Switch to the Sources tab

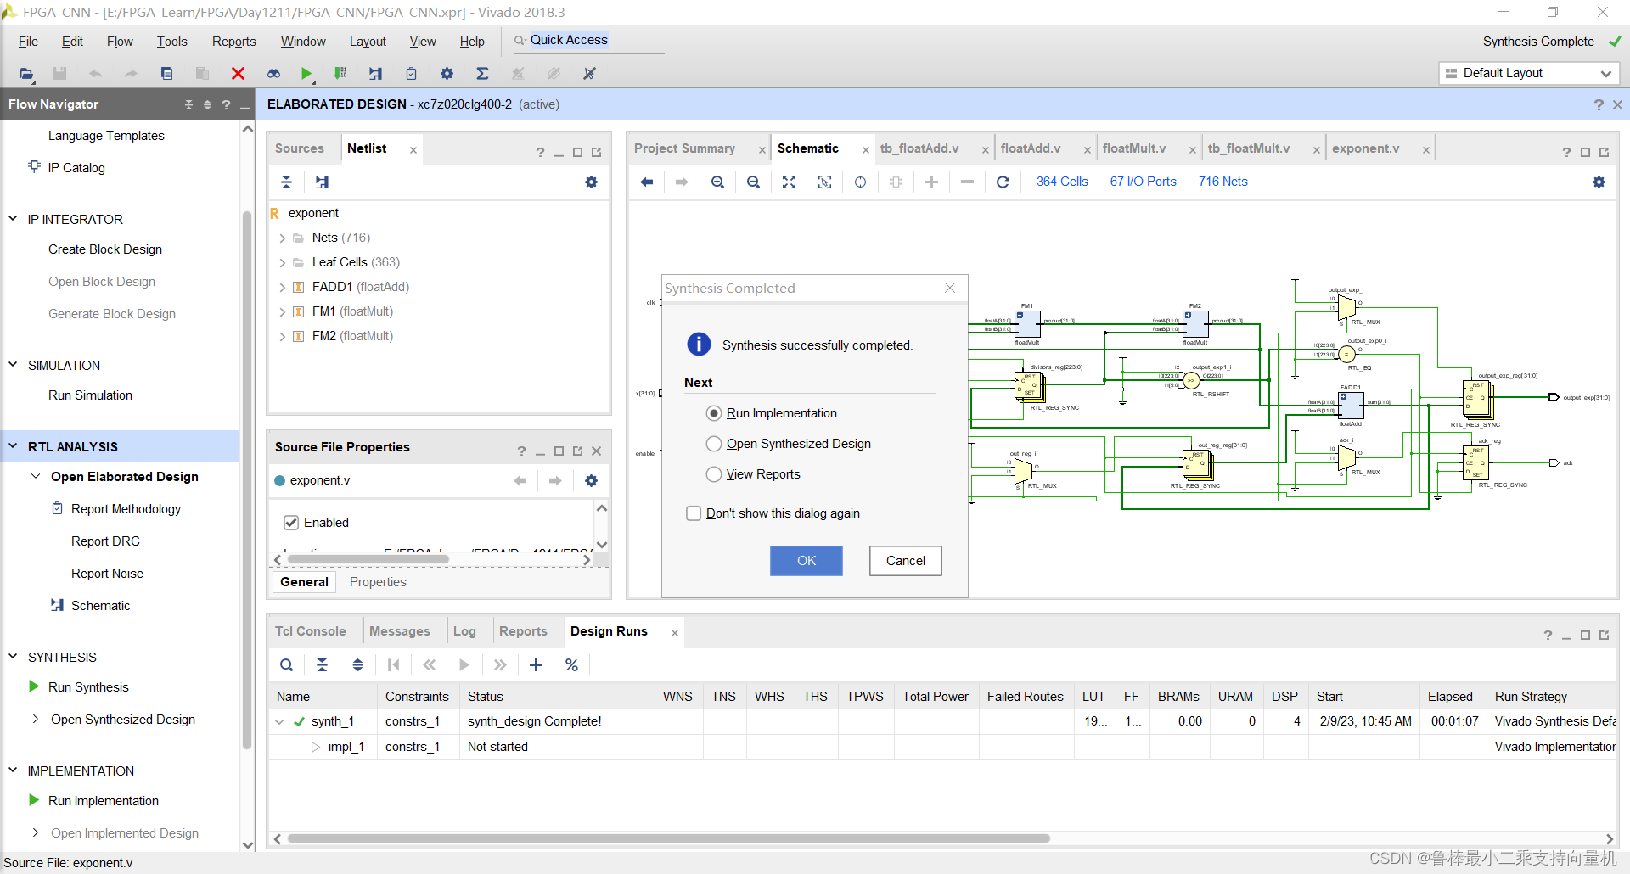(x=299, y=148)
